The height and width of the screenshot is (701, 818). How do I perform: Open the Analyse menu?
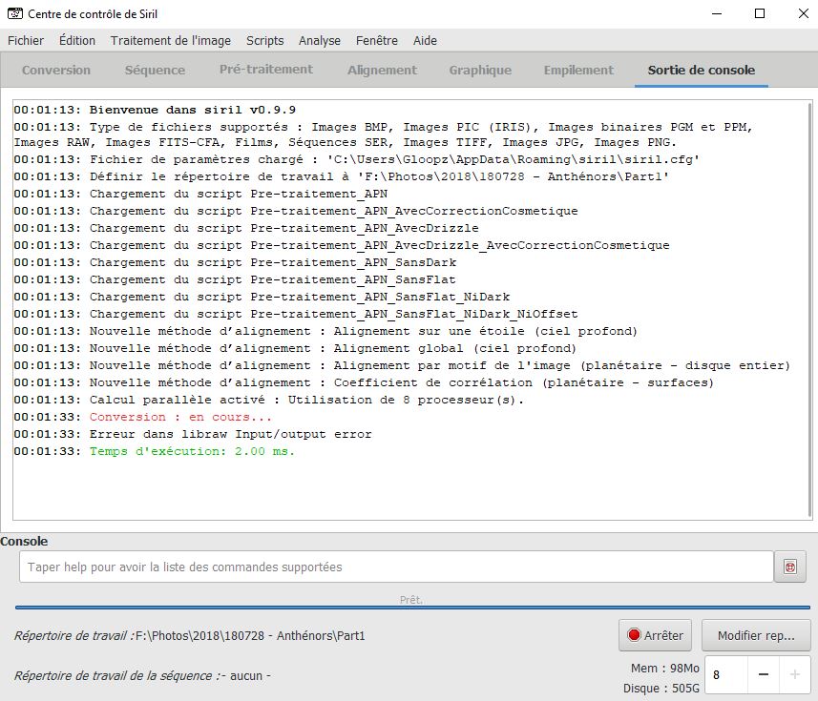coord(319,41)
